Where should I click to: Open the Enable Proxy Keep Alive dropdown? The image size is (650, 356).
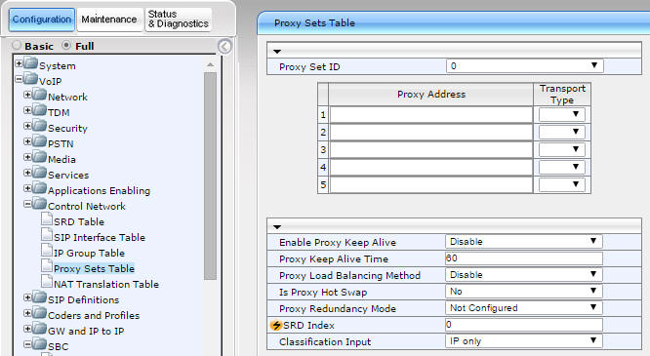point(523,242)
